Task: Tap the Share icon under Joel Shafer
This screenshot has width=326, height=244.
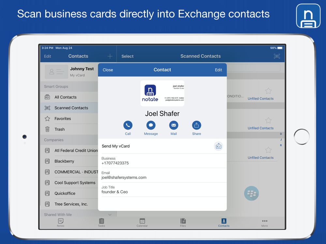Action: click(197, 125)
